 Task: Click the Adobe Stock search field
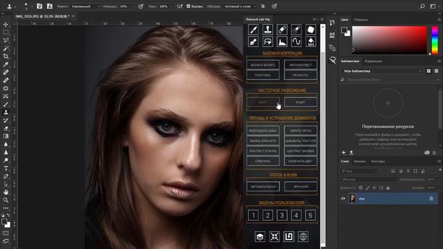tap(390, 80)
